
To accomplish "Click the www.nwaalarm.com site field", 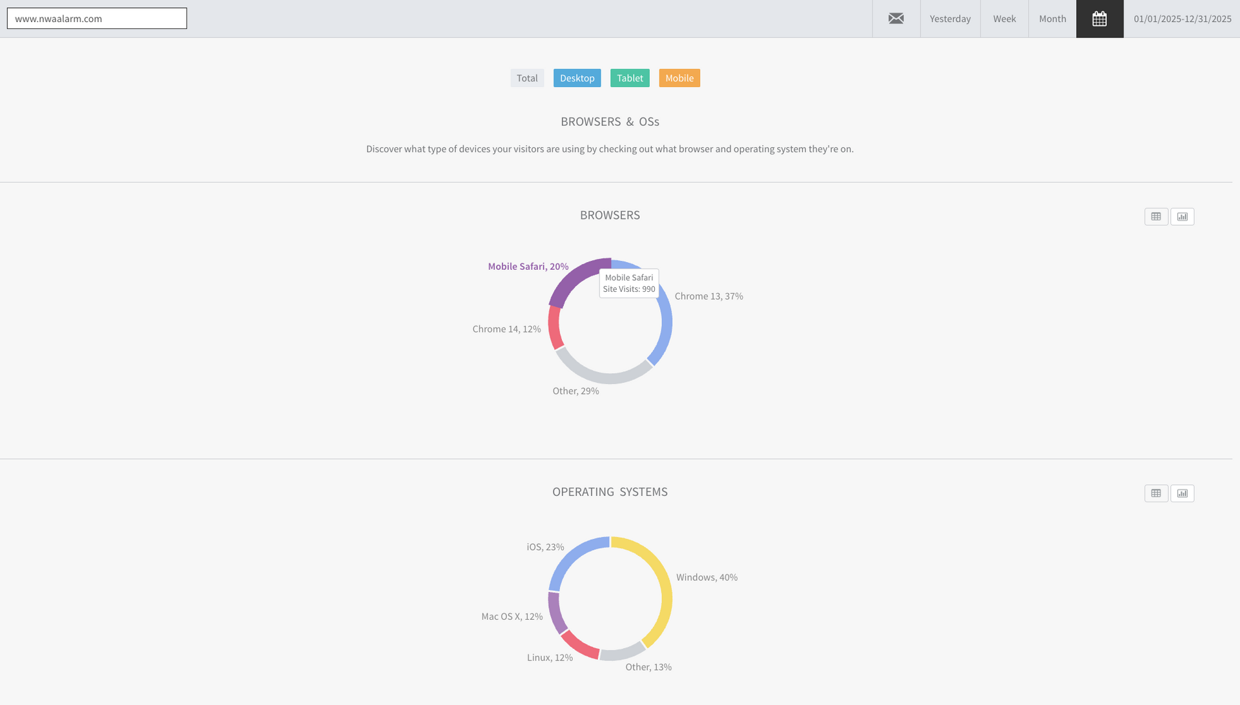I will coord(97,19).
